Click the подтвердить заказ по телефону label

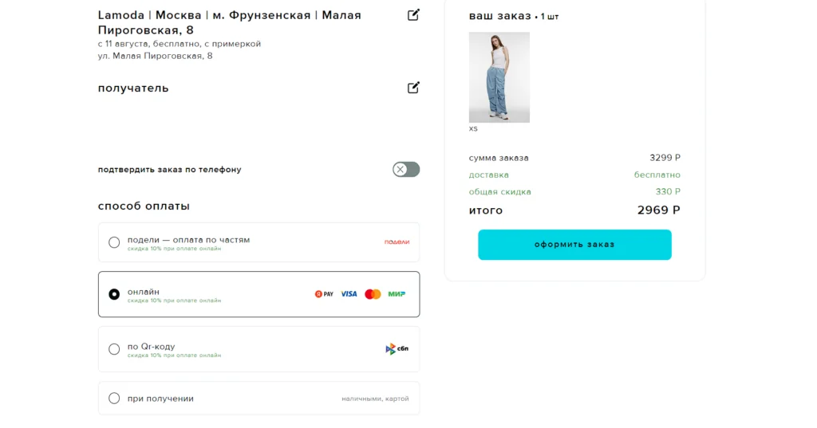click(x=169, y=170)
